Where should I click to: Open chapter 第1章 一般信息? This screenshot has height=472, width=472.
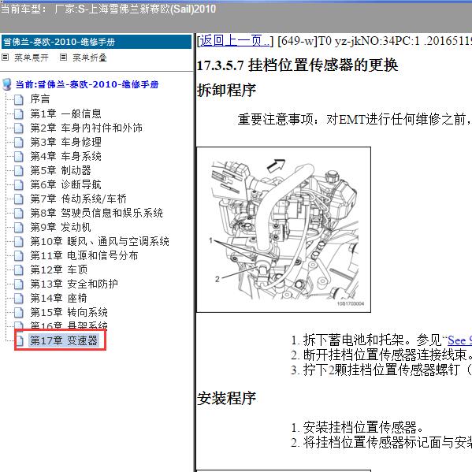pos(65,113)
